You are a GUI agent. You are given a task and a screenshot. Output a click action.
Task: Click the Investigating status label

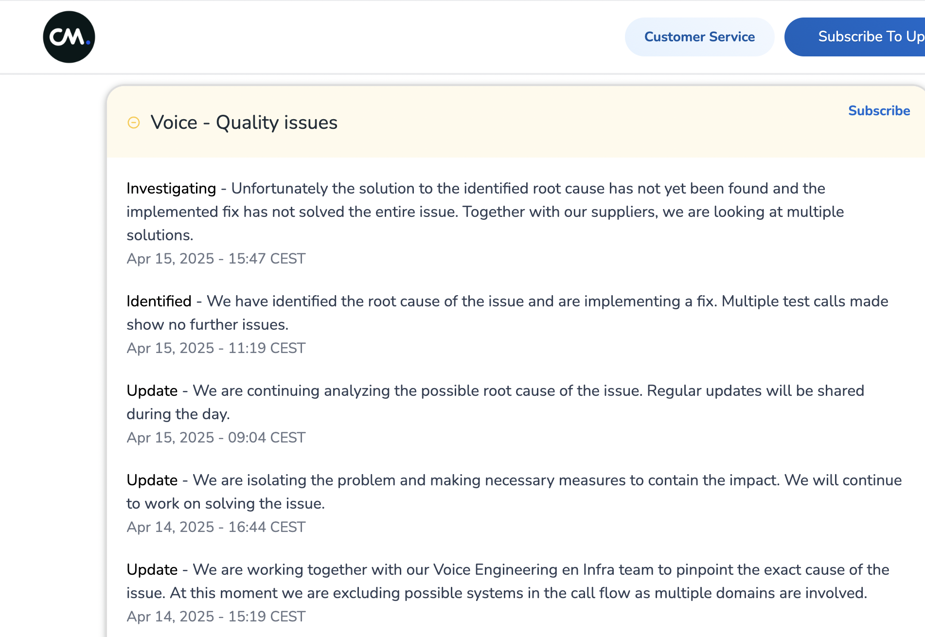pos(171,189)
